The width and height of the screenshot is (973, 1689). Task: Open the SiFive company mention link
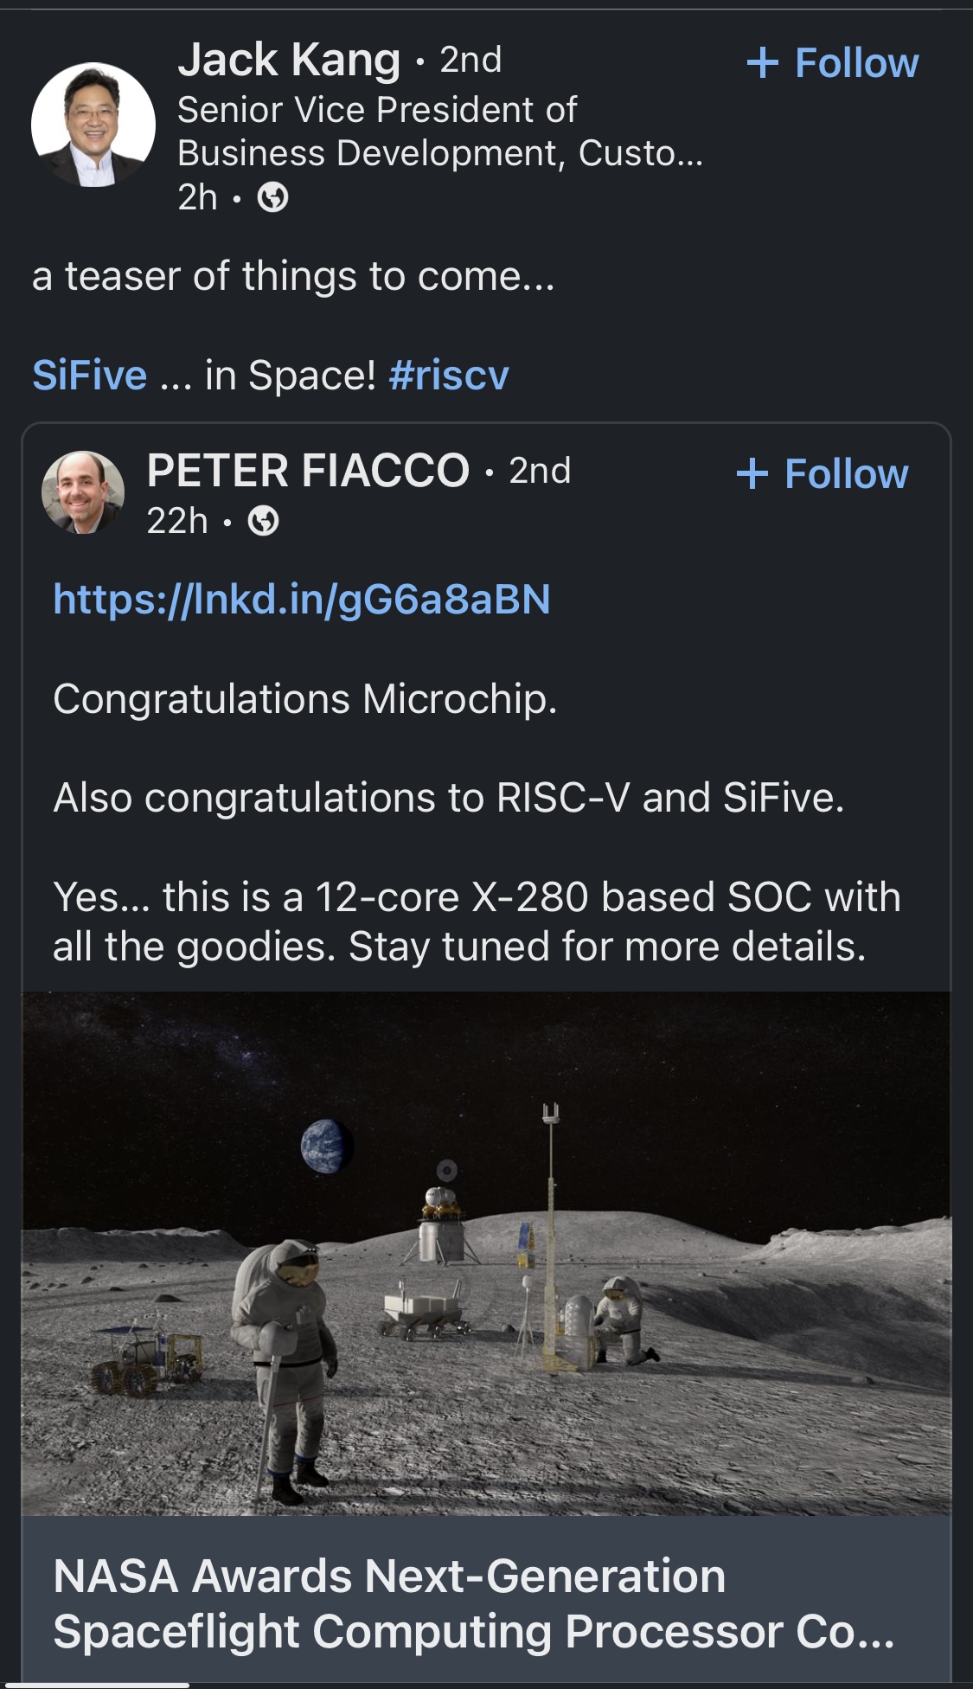[x=90, y=376]
